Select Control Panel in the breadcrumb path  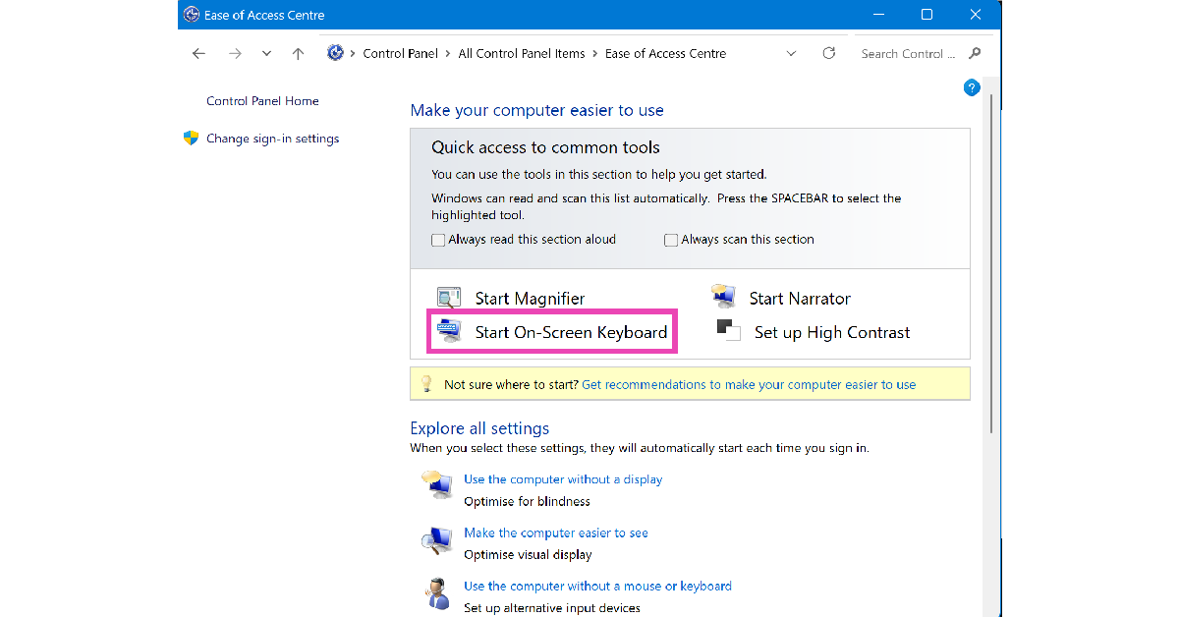pos(401,53)
